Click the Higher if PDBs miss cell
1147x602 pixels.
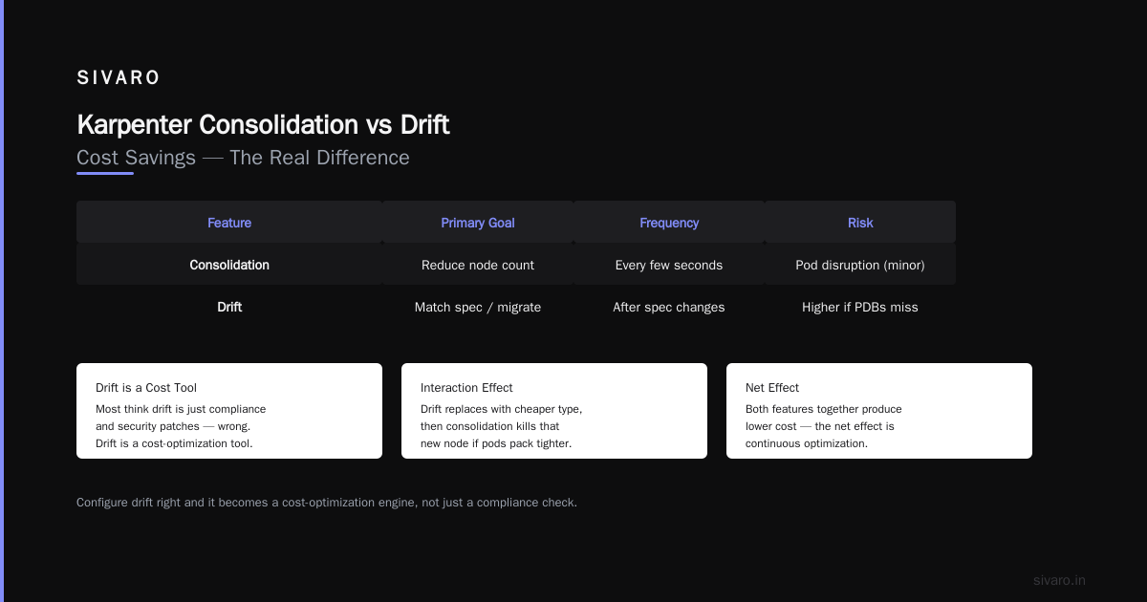860,307
